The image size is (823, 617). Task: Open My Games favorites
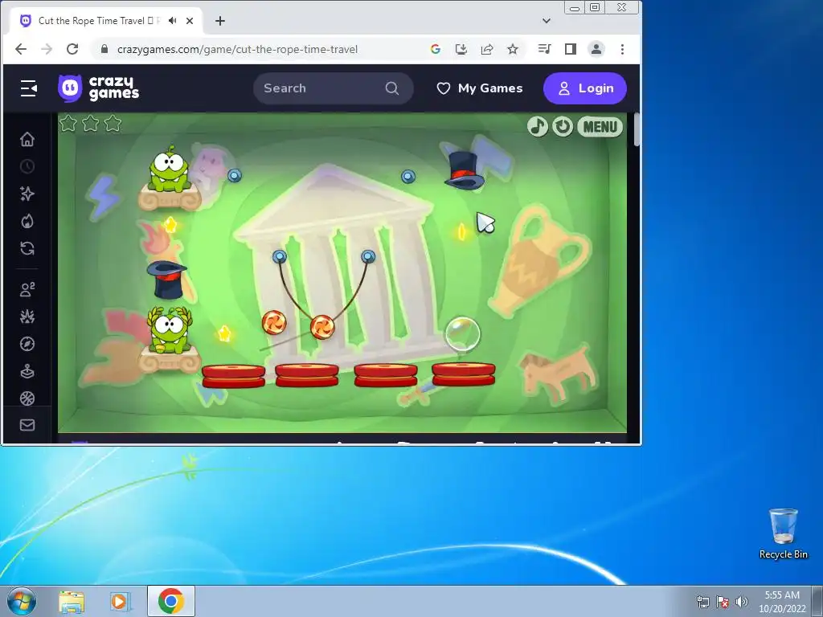coord(480,88)
